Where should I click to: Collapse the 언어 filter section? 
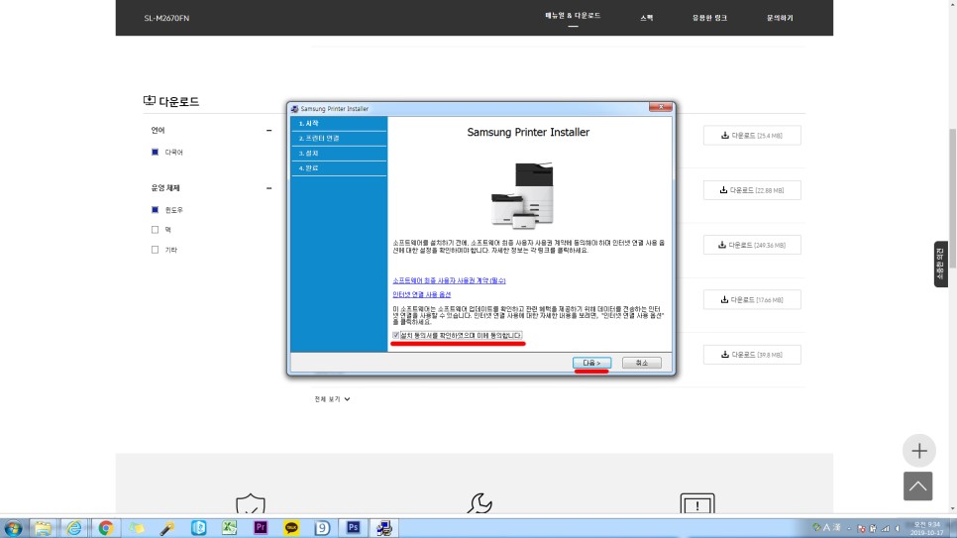coord(269,130)
